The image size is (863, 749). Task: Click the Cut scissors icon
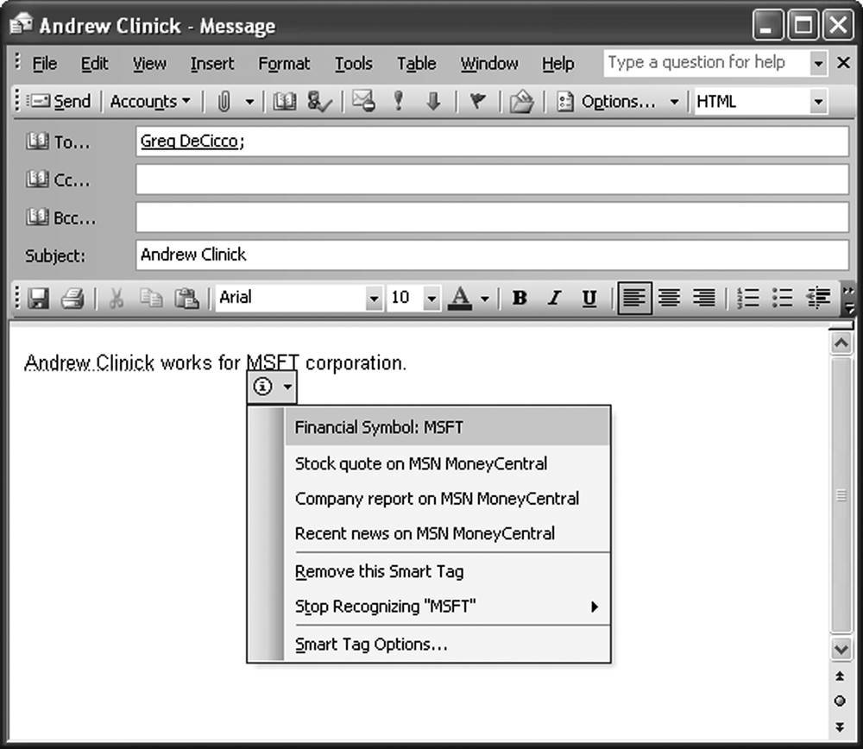[x=117, y=299]
